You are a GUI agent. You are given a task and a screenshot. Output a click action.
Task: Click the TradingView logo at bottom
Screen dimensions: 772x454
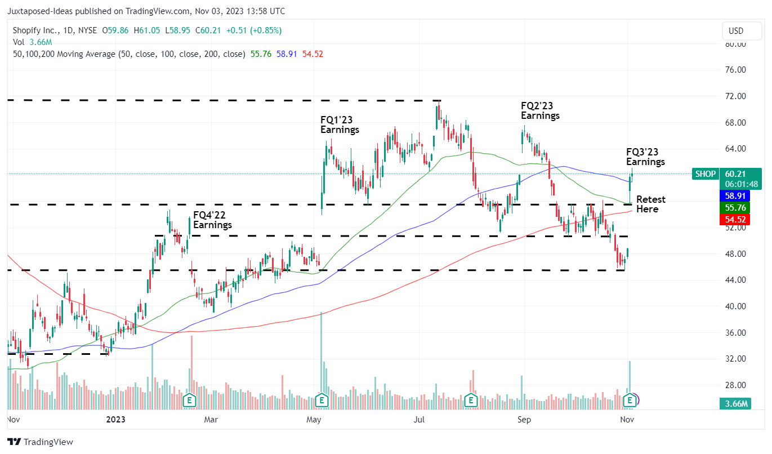(40, 442)
